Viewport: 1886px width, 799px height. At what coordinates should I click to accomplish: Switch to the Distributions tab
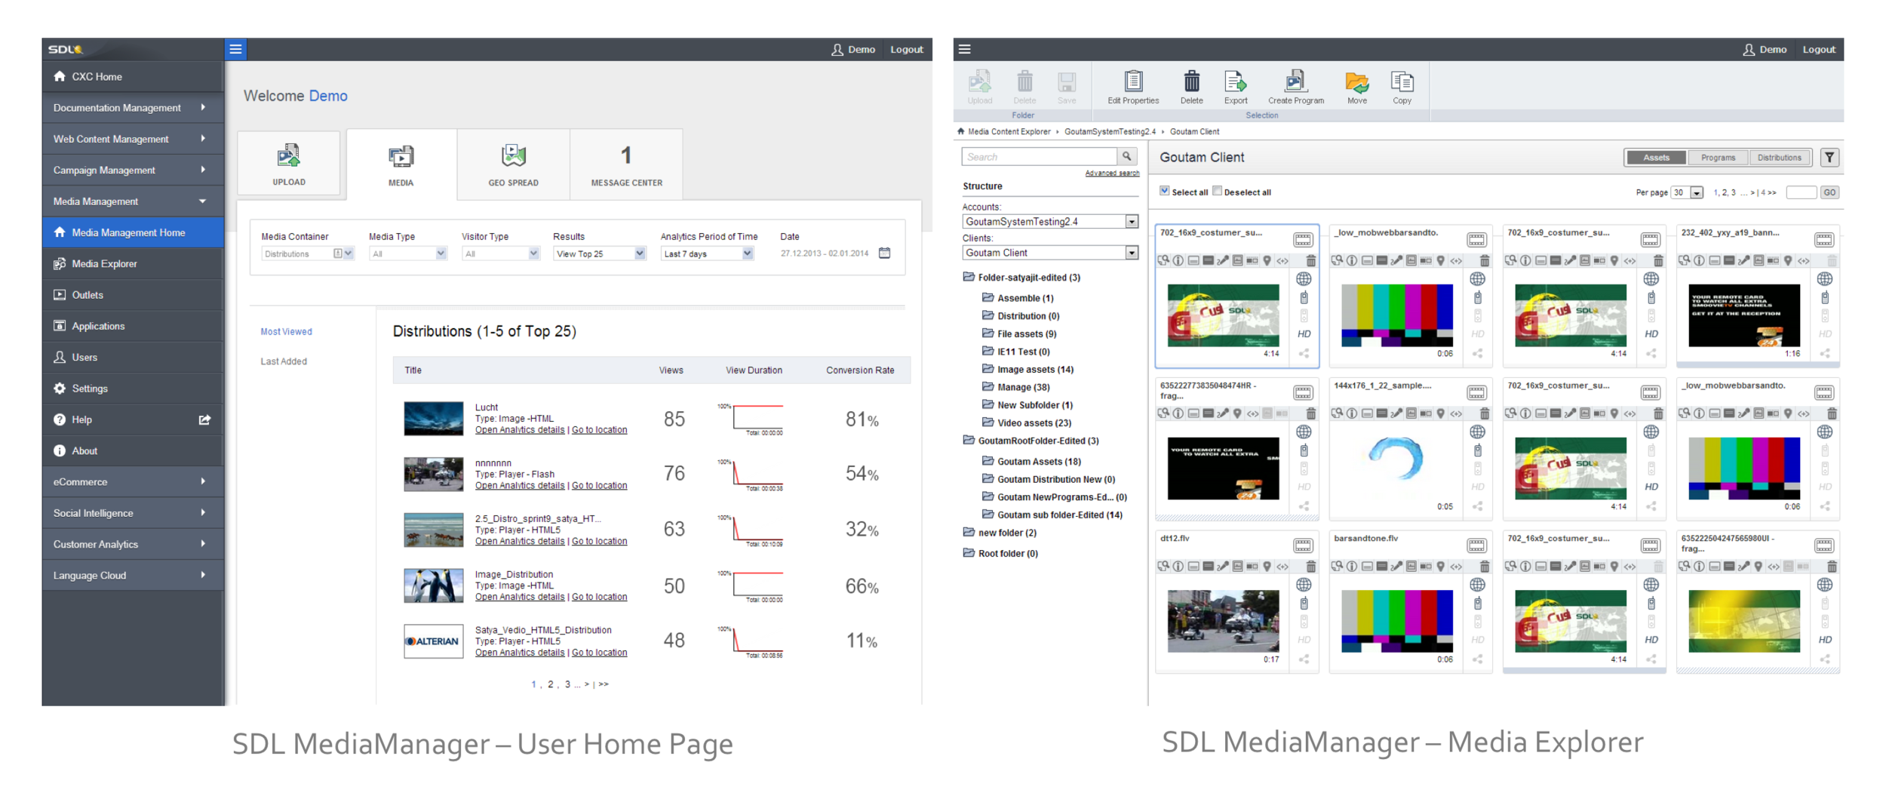pos(1779,158)
